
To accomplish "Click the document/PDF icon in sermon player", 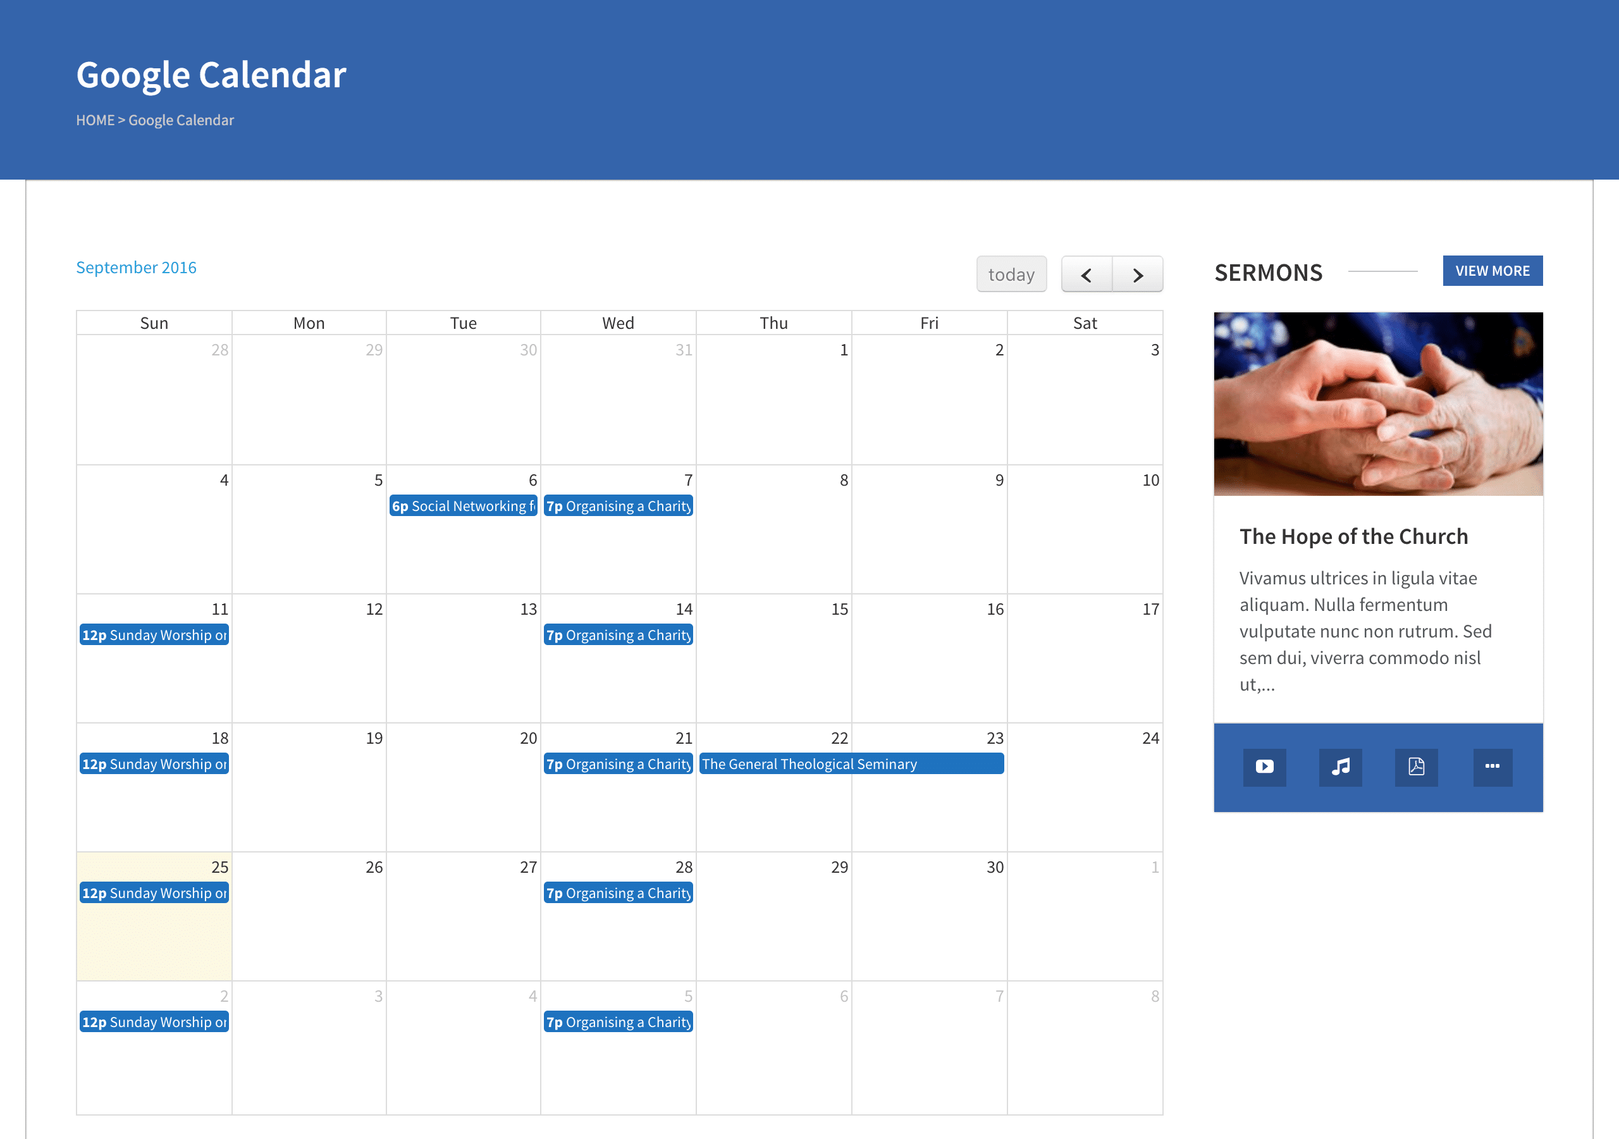I will tap(1417, 767).
